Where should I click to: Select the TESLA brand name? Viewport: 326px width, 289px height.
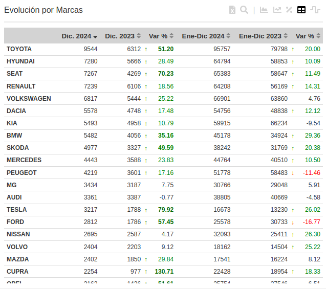click(17, 210)
